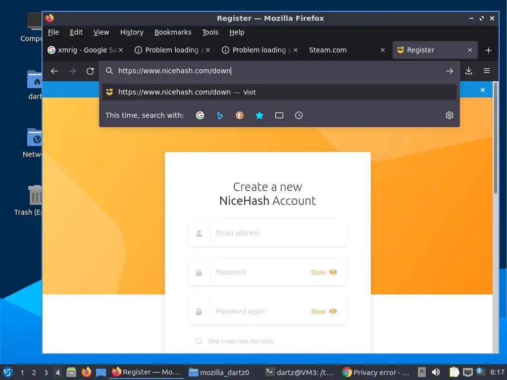Screen dimensions: 507x380
Task: Search in Bookmarks using the star icon
Action: pyautogui.click(x=259, y=115)
